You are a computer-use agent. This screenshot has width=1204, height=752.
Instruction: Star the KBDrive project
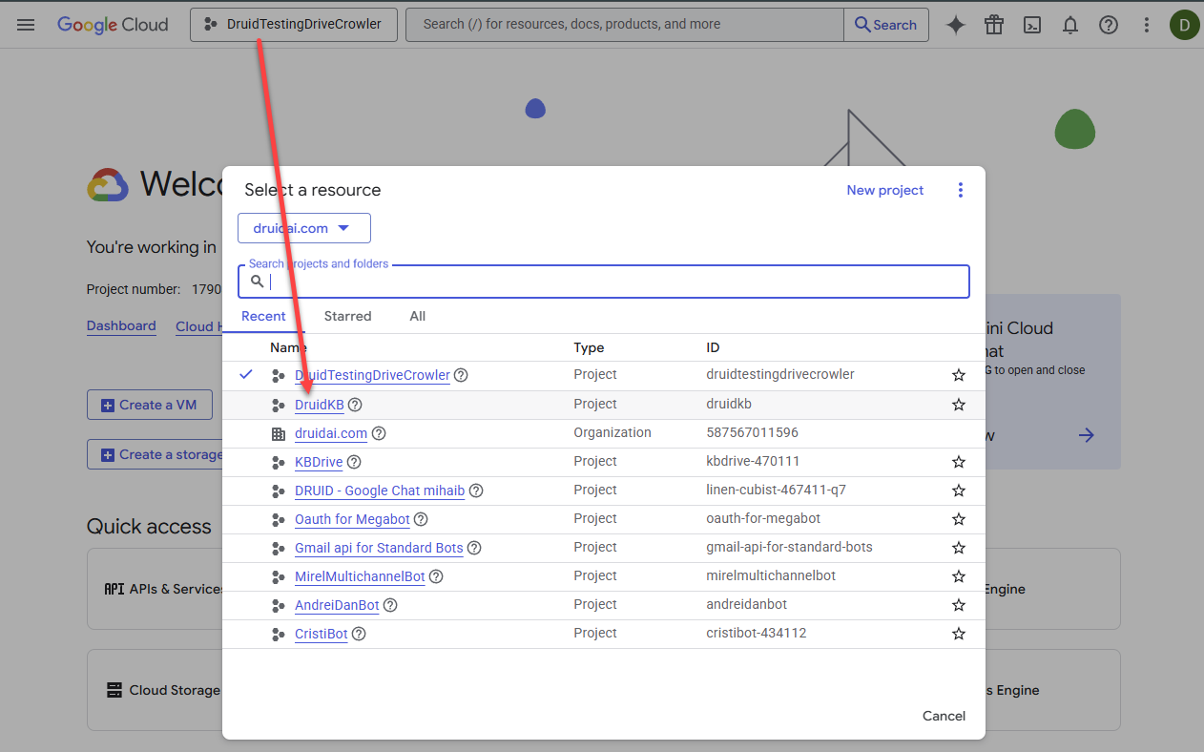point(959,462)
